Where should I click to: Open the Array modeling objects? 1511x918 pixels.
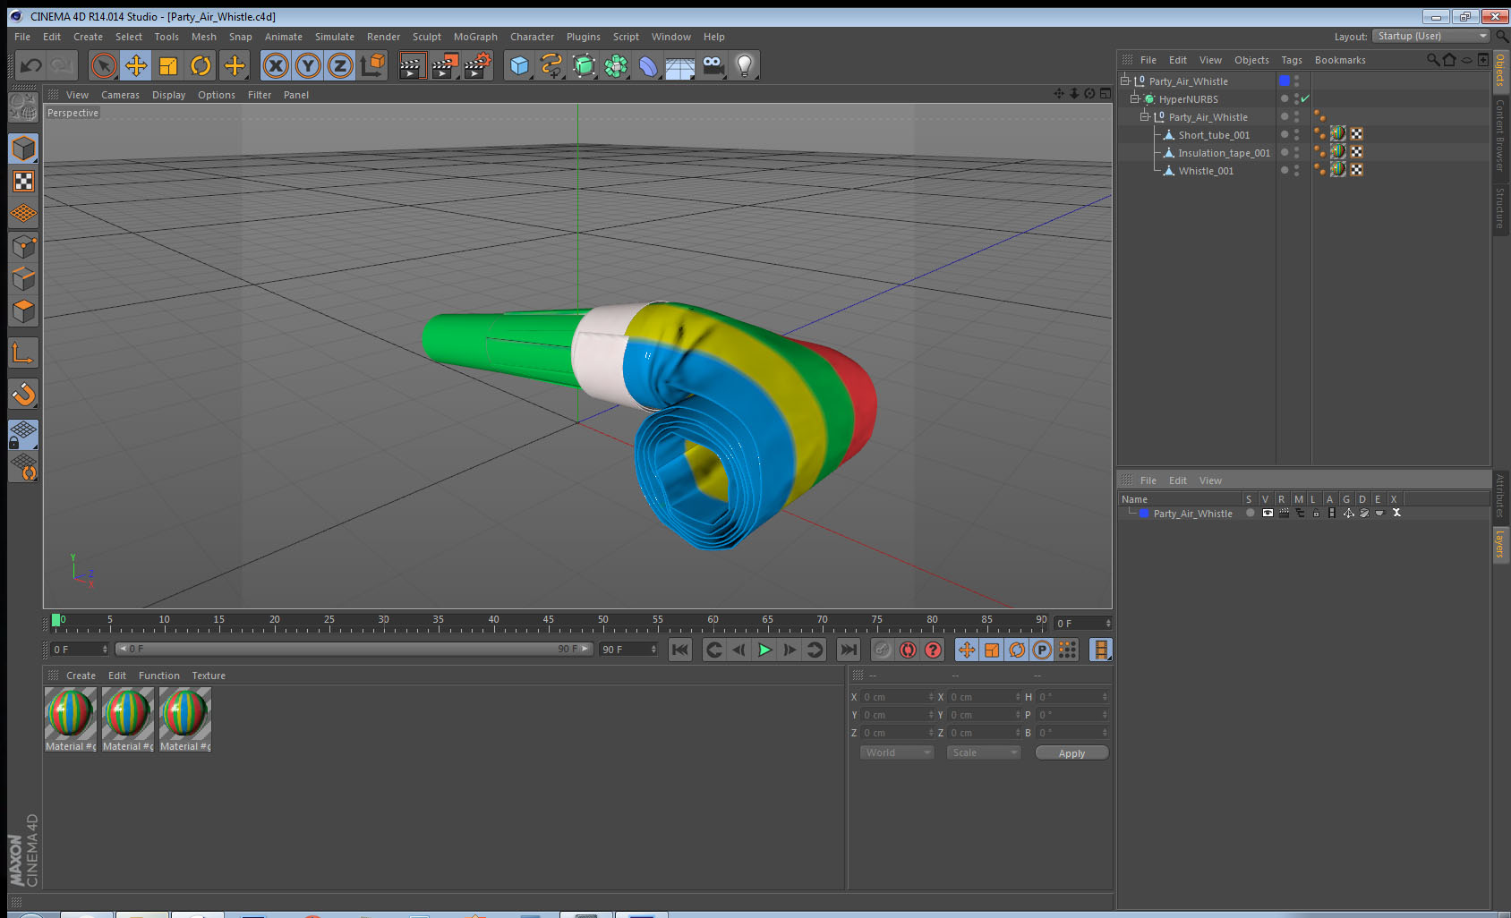click(616, 65)
